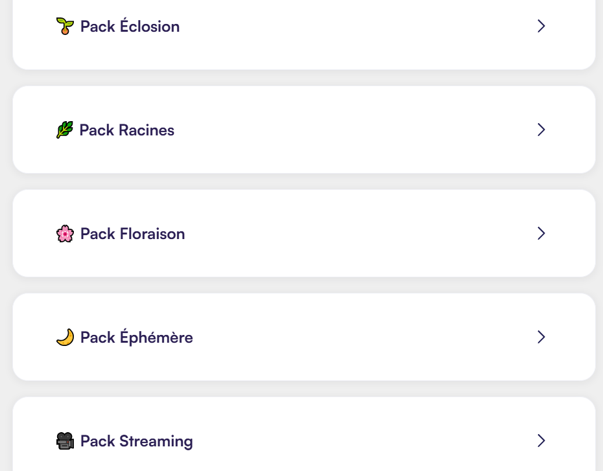This screenshot has height=471, width=603.
Task: Expand Pack Floraison using its chevron arrow
Action: point(541,234)
